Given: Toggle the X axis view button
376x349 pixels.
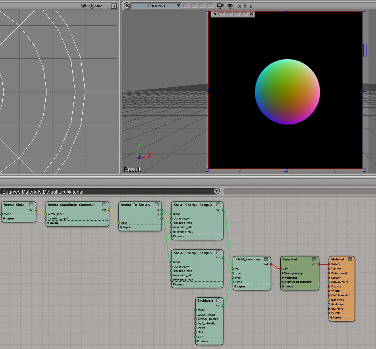Looking at the screenshot, I should 239,6.
